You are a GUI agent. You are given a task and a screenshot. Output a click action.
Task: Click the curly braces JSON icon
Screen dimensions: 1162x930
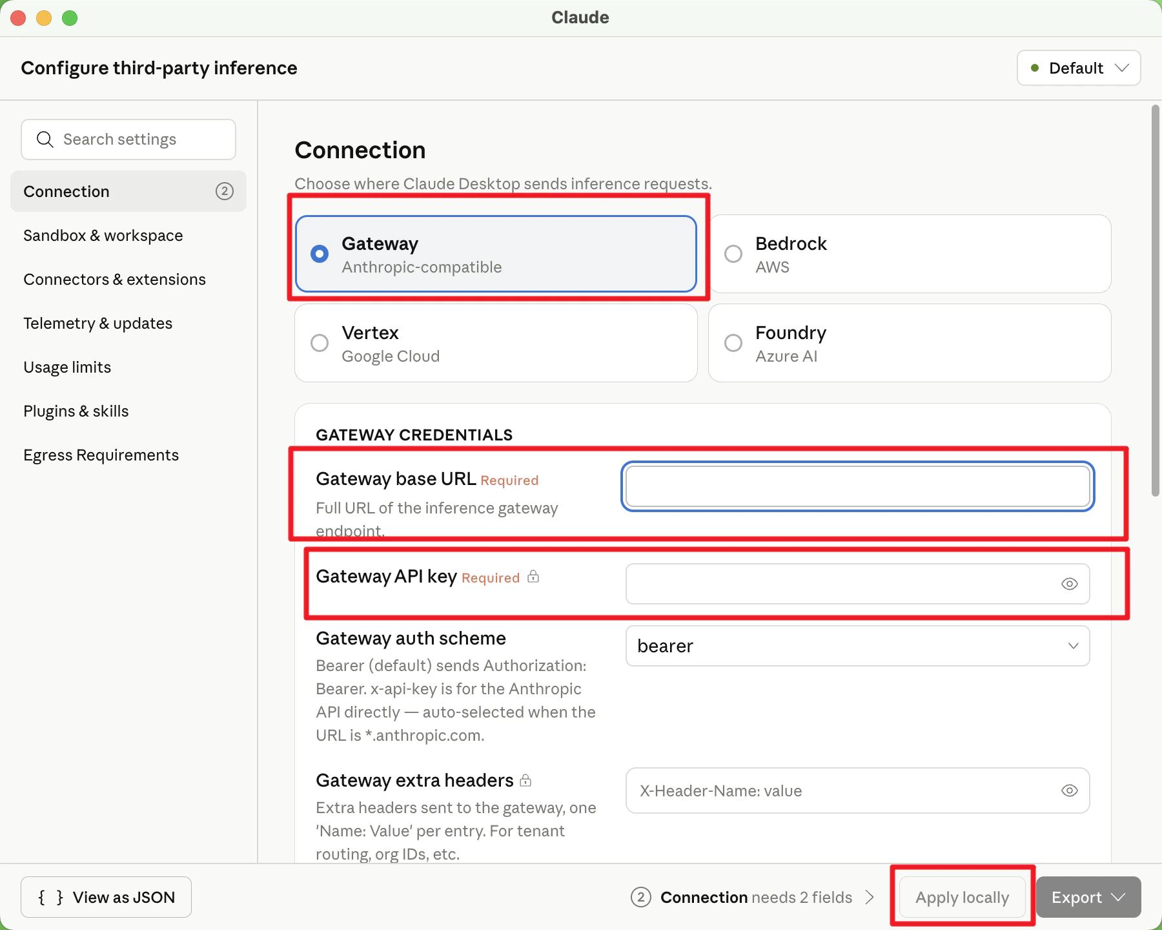pos(50,897)
